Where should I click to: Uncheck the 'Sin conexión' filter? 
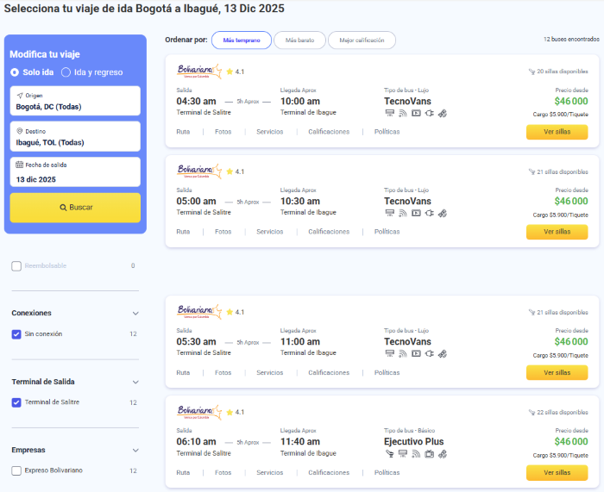point(16,334)
